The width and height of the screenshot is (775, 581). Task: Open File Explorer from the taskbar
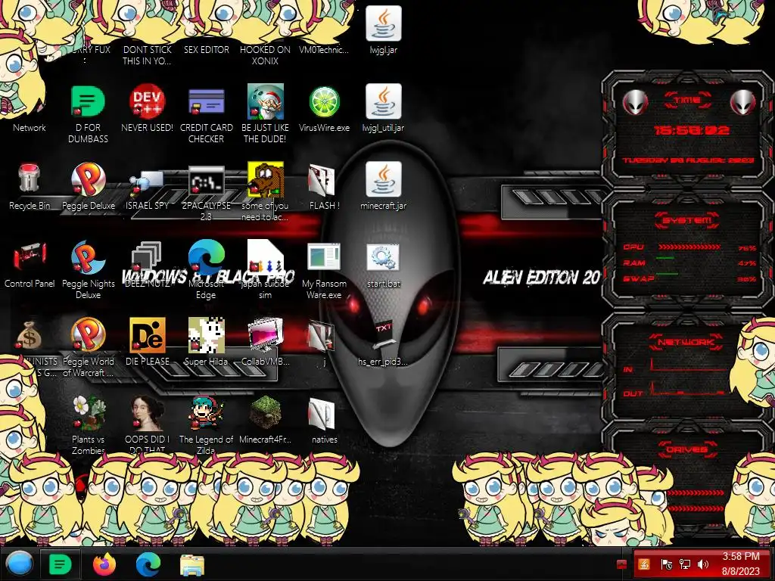(x=191, y=565)
